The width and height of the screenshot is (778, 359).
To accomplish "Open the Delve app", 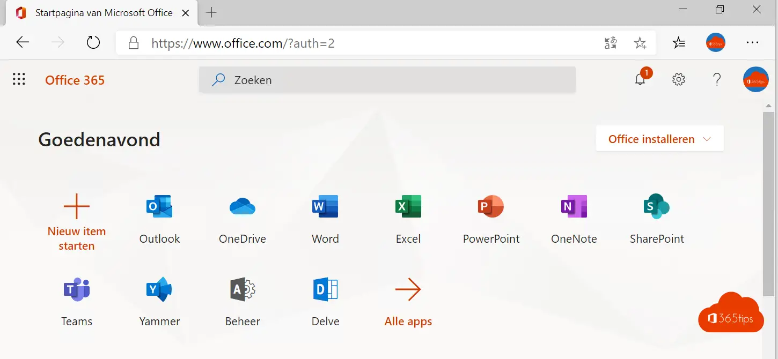I will pyautogui.click(x=325, y=290).
